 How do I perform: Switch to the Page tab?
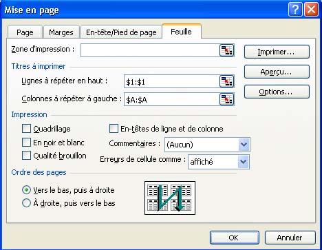point(25,32)
